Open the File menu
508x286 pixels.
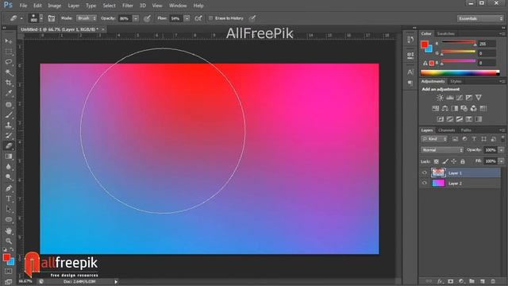pos(23,6)
